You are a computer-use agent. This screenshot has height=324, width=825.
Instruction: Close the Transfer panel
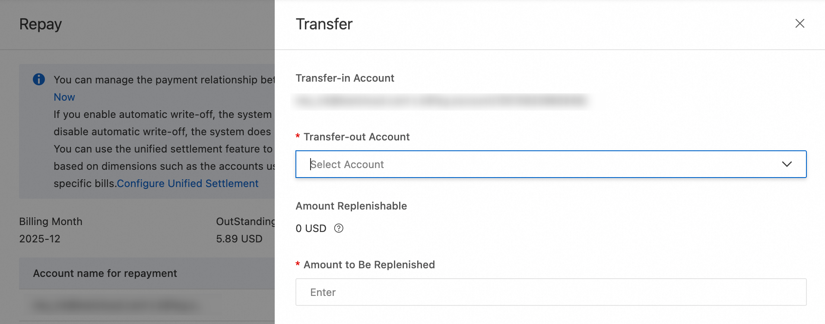tap(800, 23)
